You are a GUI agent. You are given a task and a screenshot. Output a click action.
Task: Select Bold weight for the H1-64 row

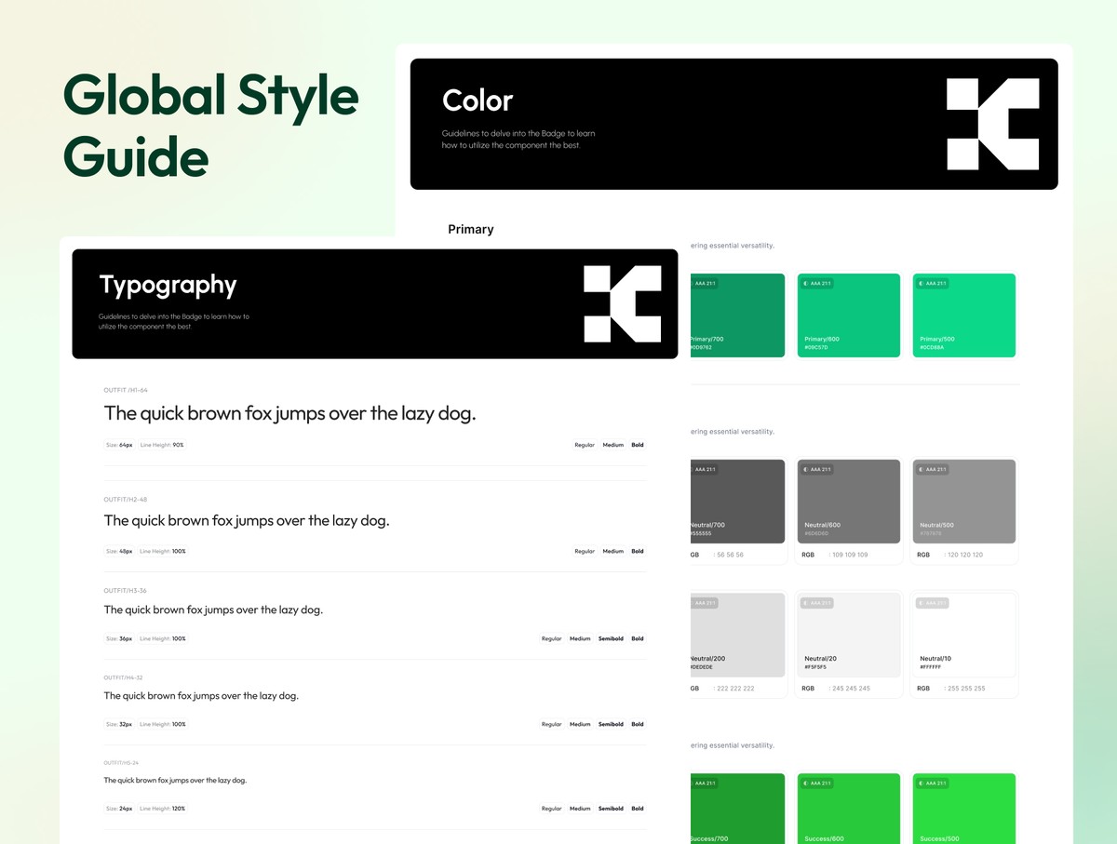[x=638, y=446]
